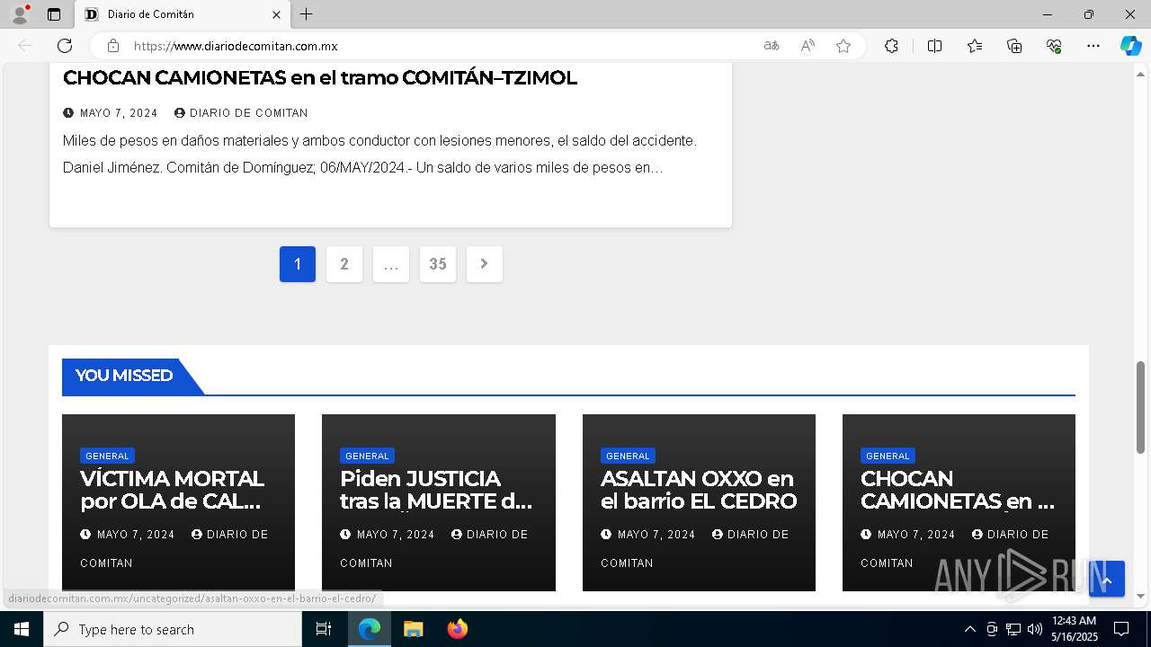Go to pagination page 35

(438, 264)
